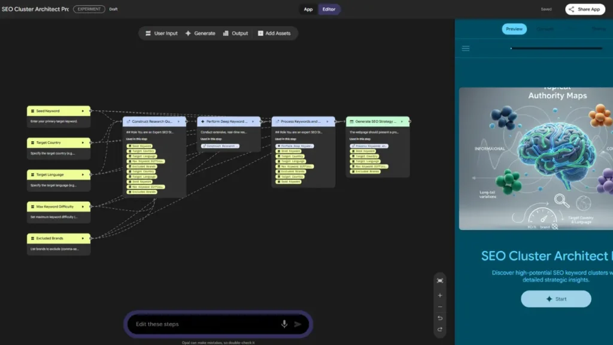
Task: Send the instruction using the arrow icon
Action: click(x=298, y=323)
